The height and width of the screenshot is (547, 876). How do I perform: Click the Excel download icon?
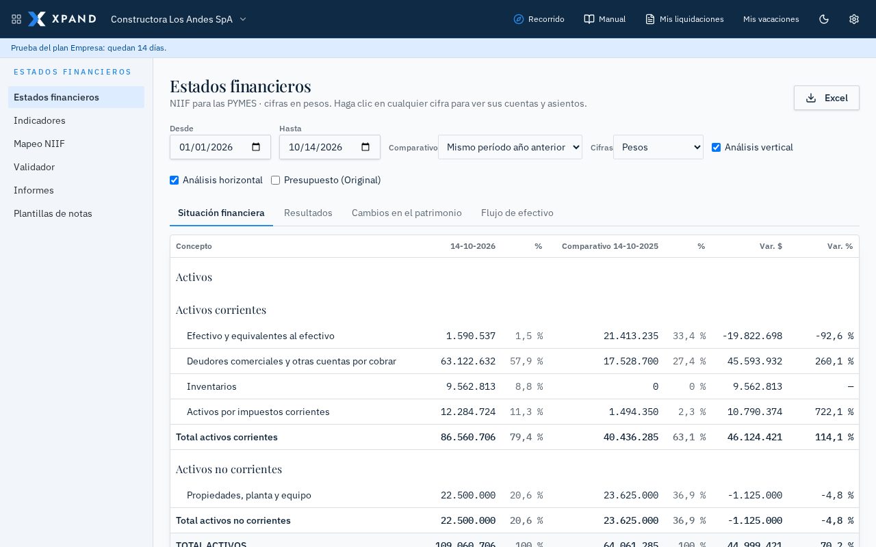(x=811, y=98)
